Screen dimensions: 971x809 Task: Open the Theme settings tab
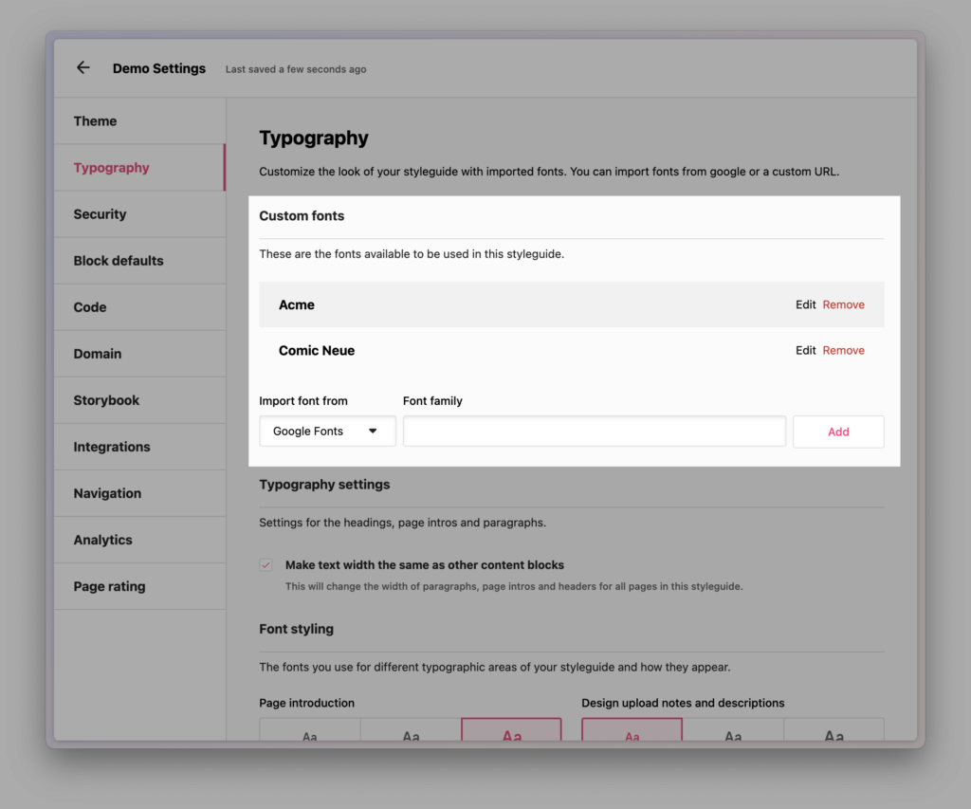(140, 120)
